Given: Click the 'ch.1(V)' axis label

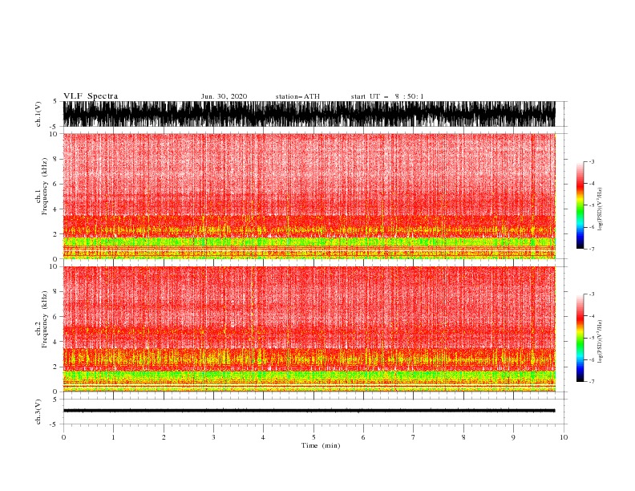Looking at the screenshot, I should click(38, 114).
